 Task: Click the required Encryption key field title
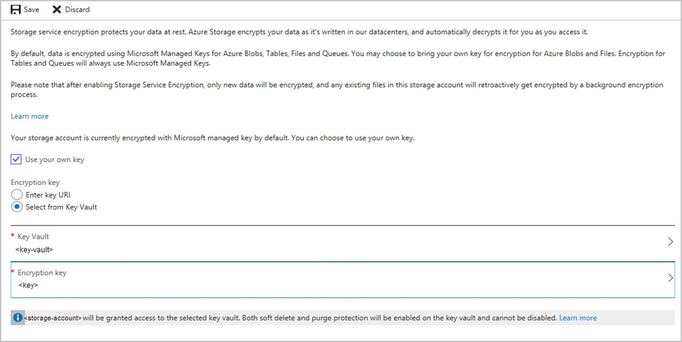(42, 273)
